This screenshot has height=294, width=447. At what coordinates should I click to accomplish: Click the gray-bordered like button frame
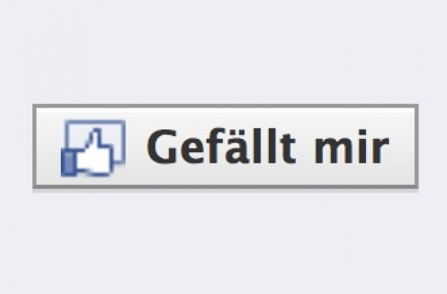pyautogui.click(x=225, y=146)
